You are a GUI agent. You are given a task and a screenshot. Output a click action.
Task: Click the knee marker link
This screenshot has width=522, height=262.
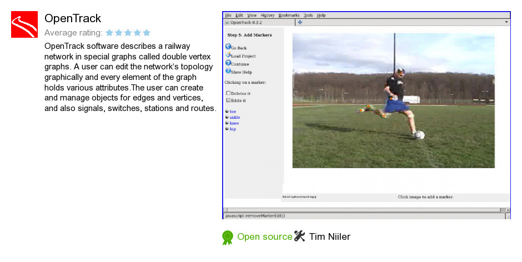234,123
